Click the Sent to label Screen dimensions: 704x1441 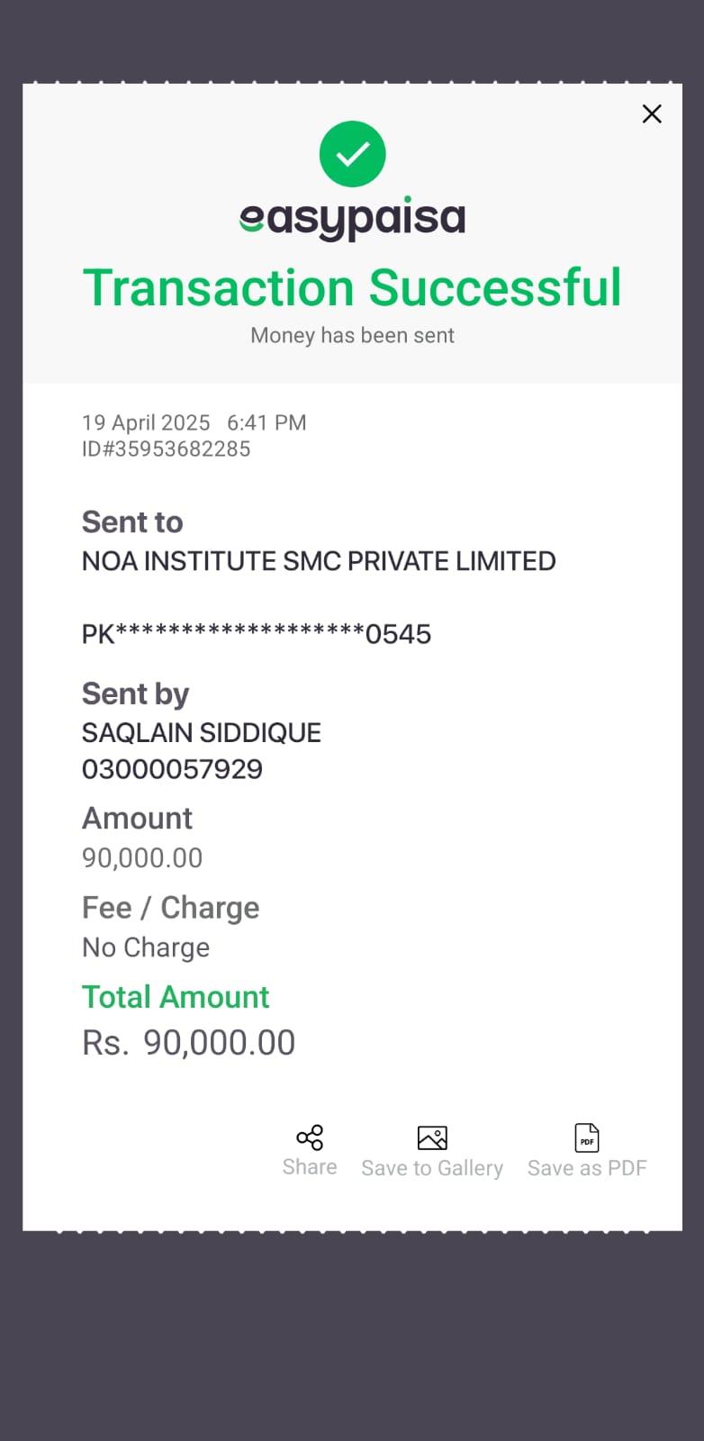click(x=132, y=522)
